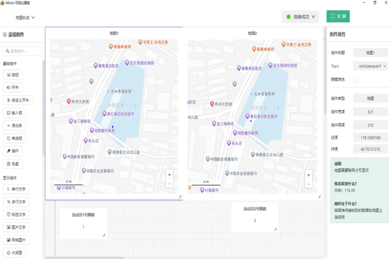The height and width of the screenshot is (259, 392).
Task: Edit the 纬度 latitude field
Action: [x=370, y=149]
